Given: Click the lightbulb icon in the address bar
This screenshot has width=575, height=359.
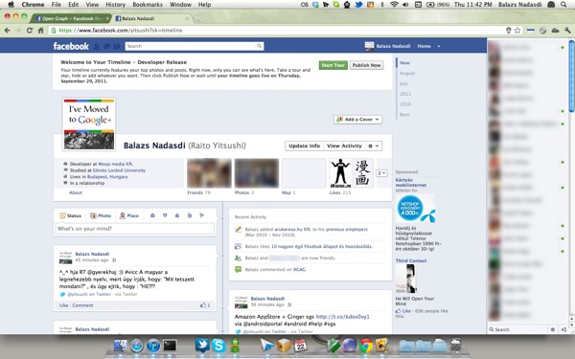Looking at the screenshot, I should pyautogui.click(x=509, y=31).
